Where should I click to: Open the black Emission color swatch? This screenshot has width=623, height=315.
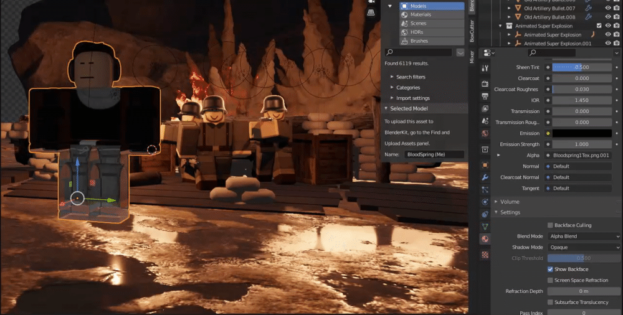point(582,133)
